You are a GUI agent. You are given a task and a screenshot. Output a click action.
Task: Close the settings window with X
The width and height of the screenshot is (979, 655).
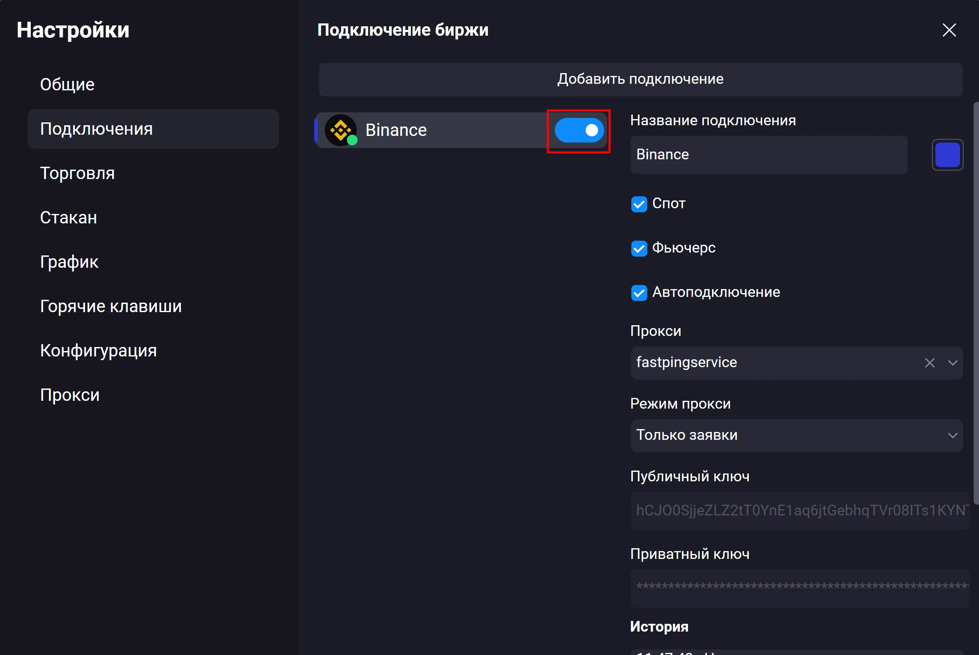pos(949,30)
